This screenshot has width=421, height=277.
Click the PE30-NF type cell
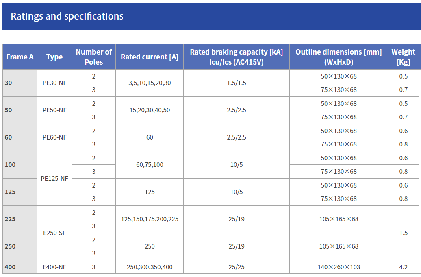pos(54,83)
